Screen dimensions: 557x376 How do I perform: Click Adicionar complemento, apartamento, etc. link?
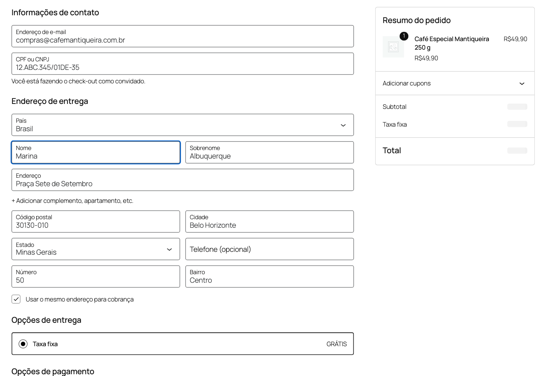(72, 201)
